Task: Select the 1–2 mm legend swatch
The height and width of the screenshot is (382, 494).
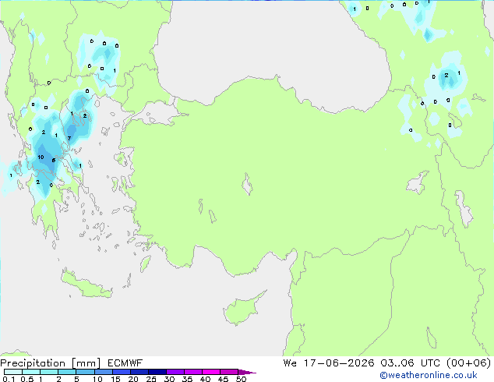Action: (49, 372)
